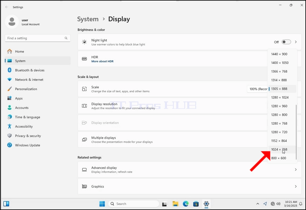Open Microsoft Edge from taskbar
306x210 pixels.
coord(185,204)
